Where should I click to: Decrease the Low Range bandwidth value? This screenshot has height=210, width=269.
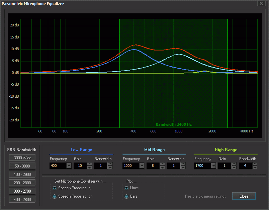coord(111,167)
